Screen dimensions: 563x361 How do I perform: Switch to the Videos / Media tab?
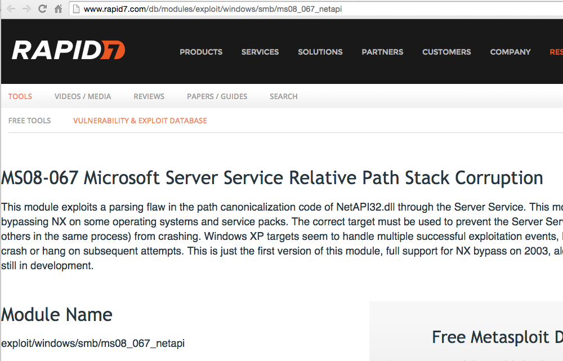click(83, 96)
